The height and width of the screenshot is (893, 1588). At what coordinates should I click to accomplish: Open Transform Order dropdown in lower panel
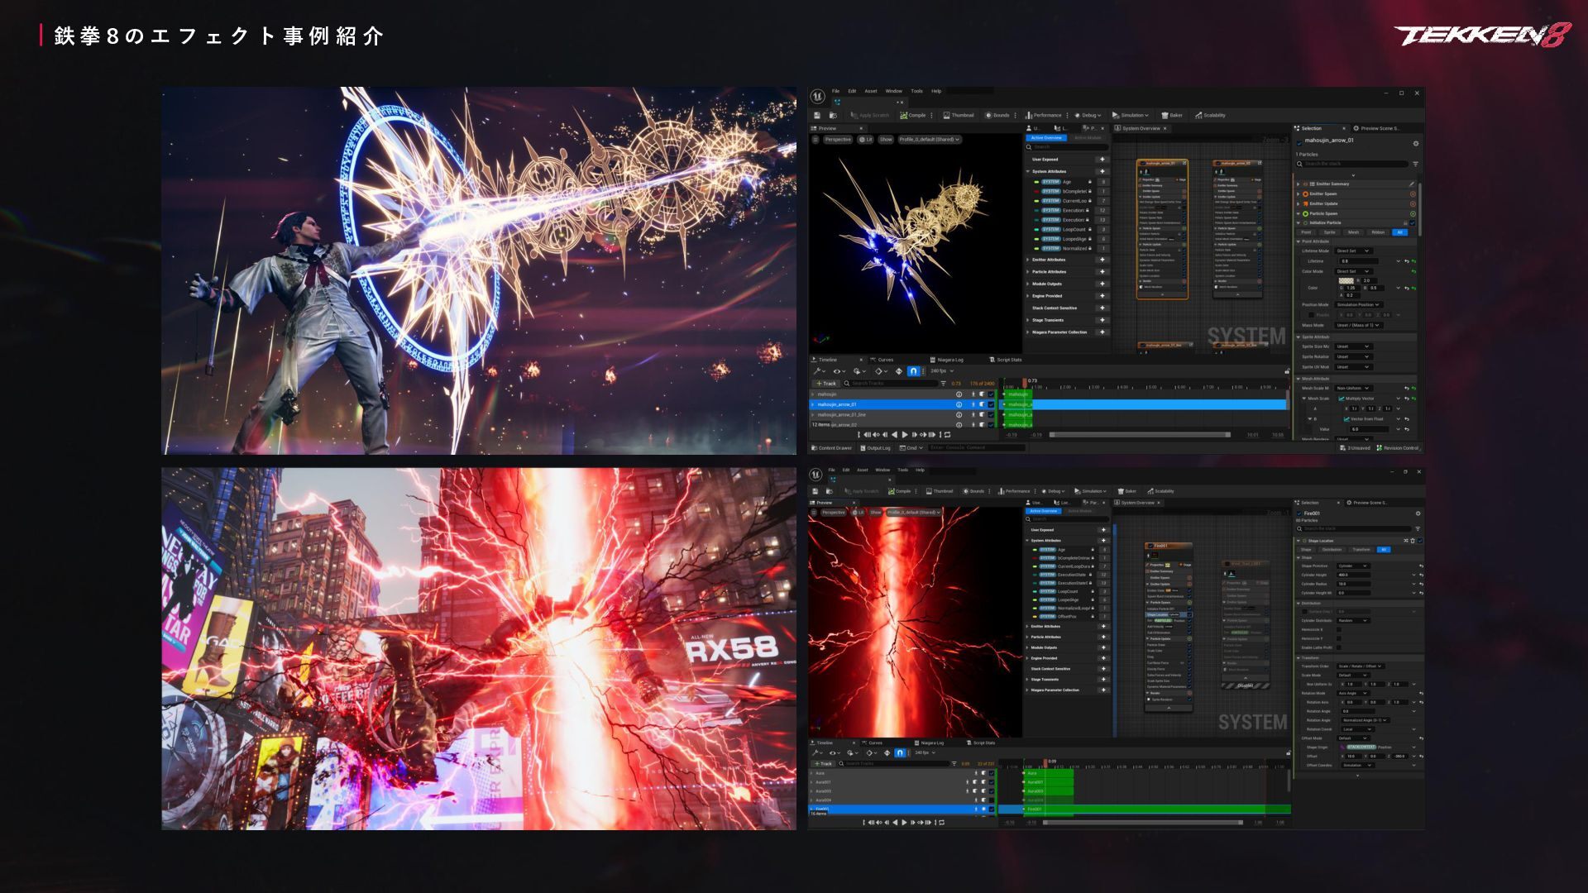pos(1361,666)
